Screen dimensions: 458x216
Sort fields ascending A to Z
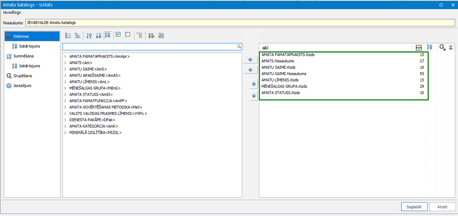(89, 36)
